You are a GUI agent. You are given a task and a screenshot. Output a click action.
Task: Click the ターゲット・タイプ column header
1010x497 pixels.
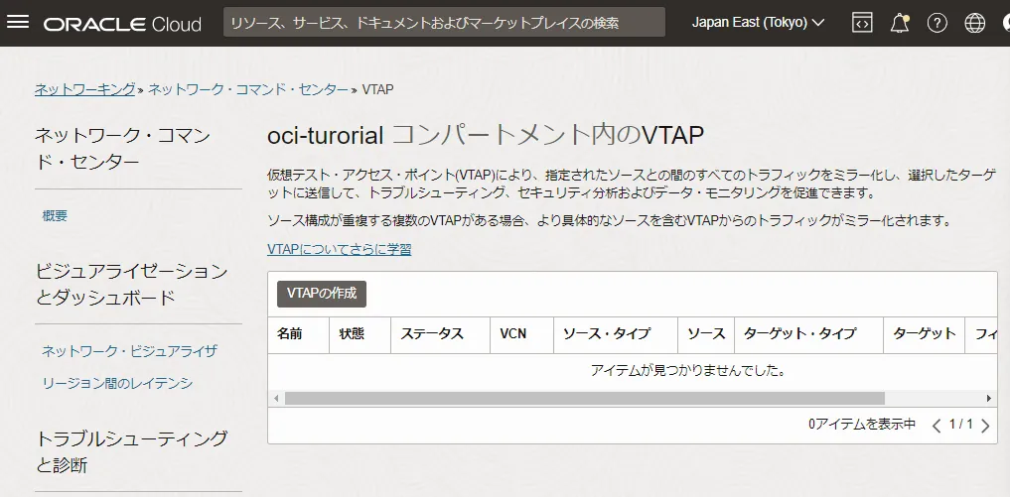[808, 334]
